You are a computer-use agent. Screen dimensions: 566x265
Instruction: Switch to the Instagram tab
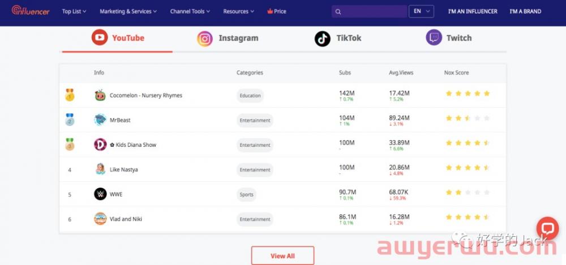click(228, 38)
